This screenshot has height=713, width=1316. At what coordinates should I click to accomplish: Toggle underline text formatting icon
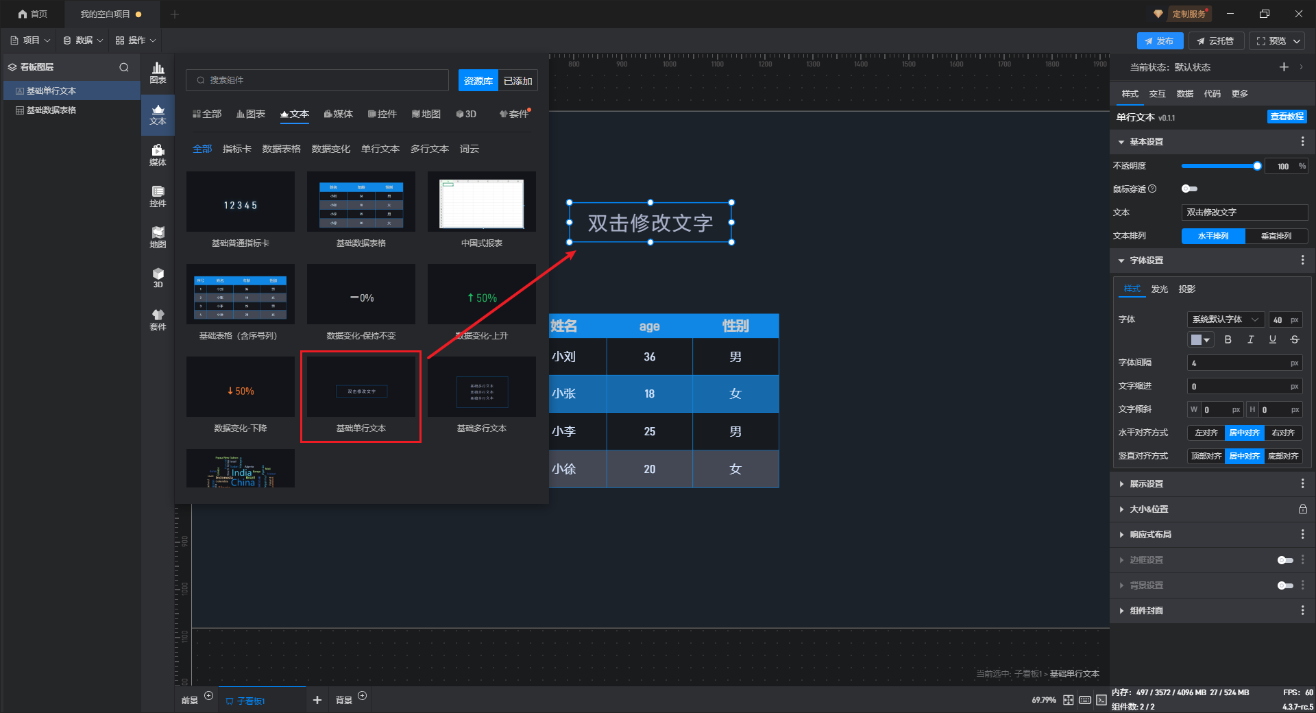pos(1272,339)
